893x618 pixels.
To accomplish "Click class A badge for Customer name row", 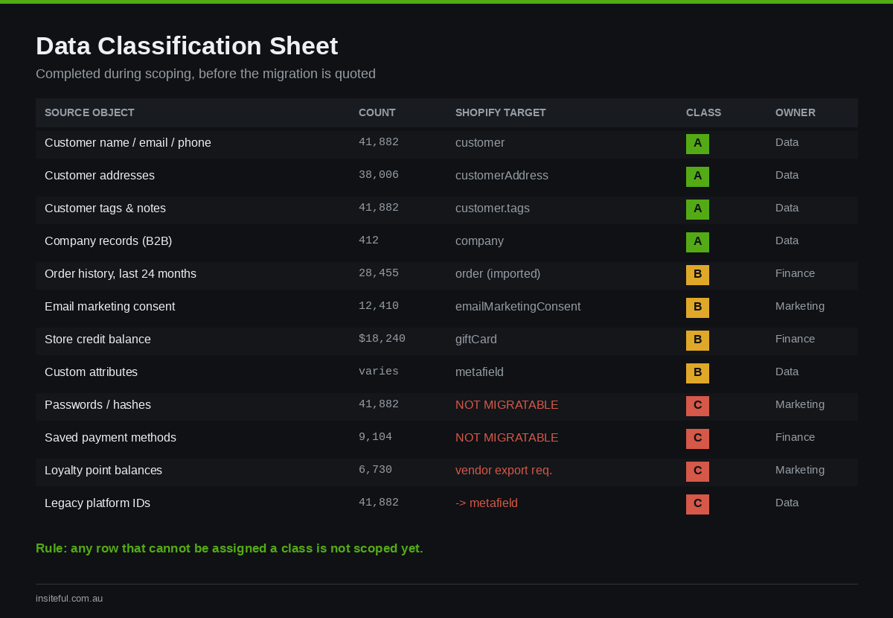I will 697,144.
